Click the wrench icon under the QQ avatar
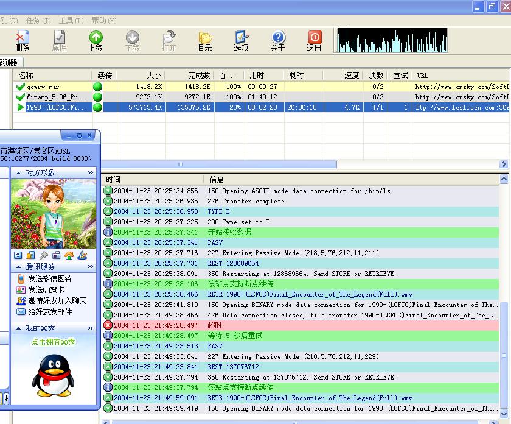Screen dimensions: 511x424 44,255
